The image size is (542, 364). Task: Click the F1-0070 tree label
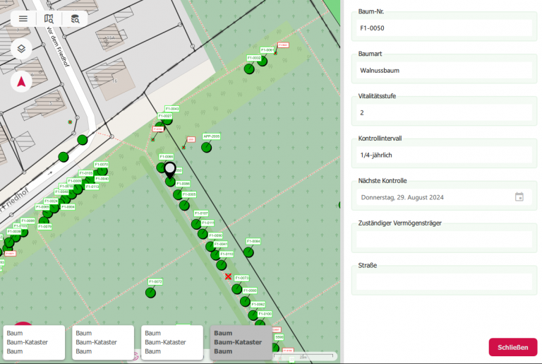[x=102, y=165]
